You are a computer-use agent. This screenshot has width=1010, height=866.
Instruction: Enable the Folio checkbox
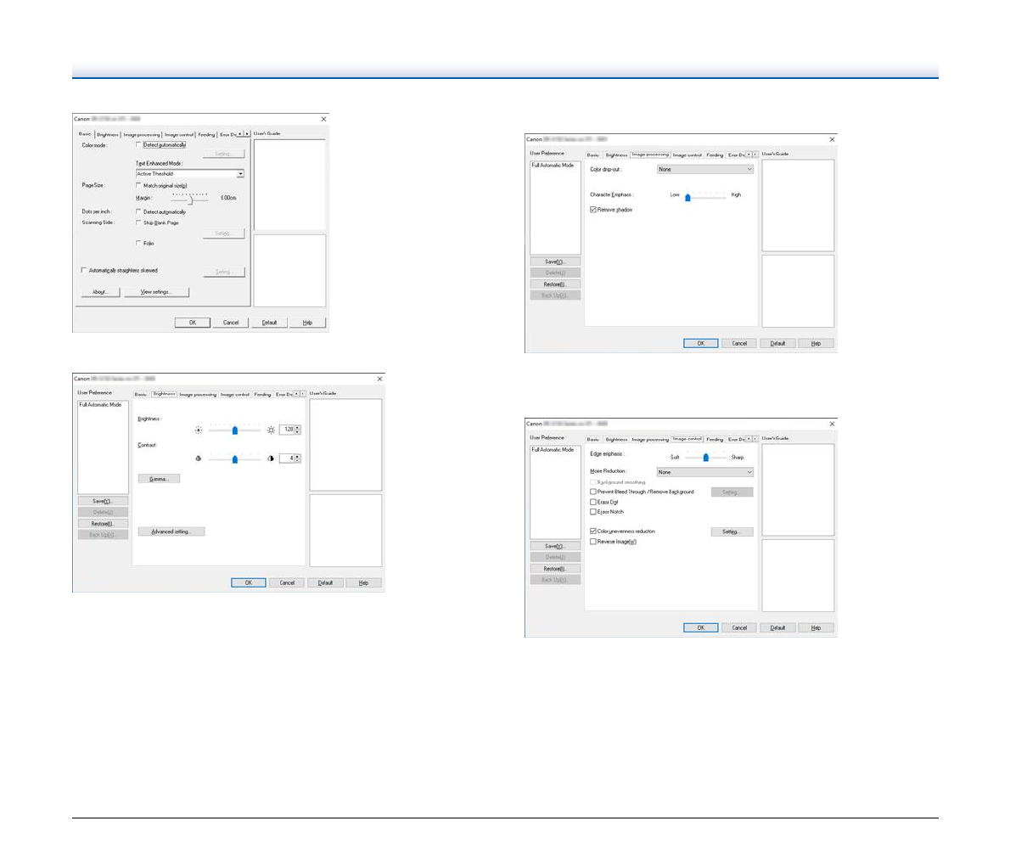pos(139,244)
